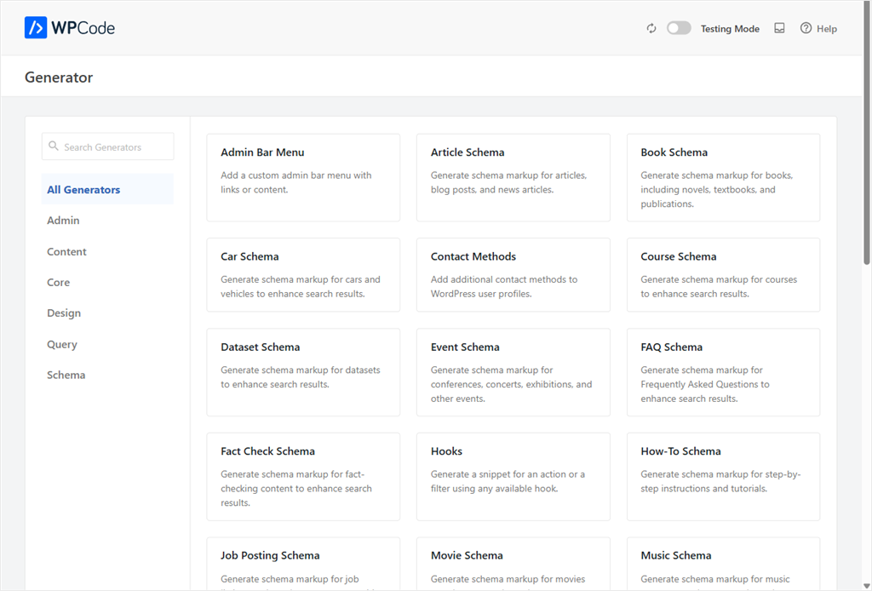Click the WPCode wordmark text

(x=83, y=28)
